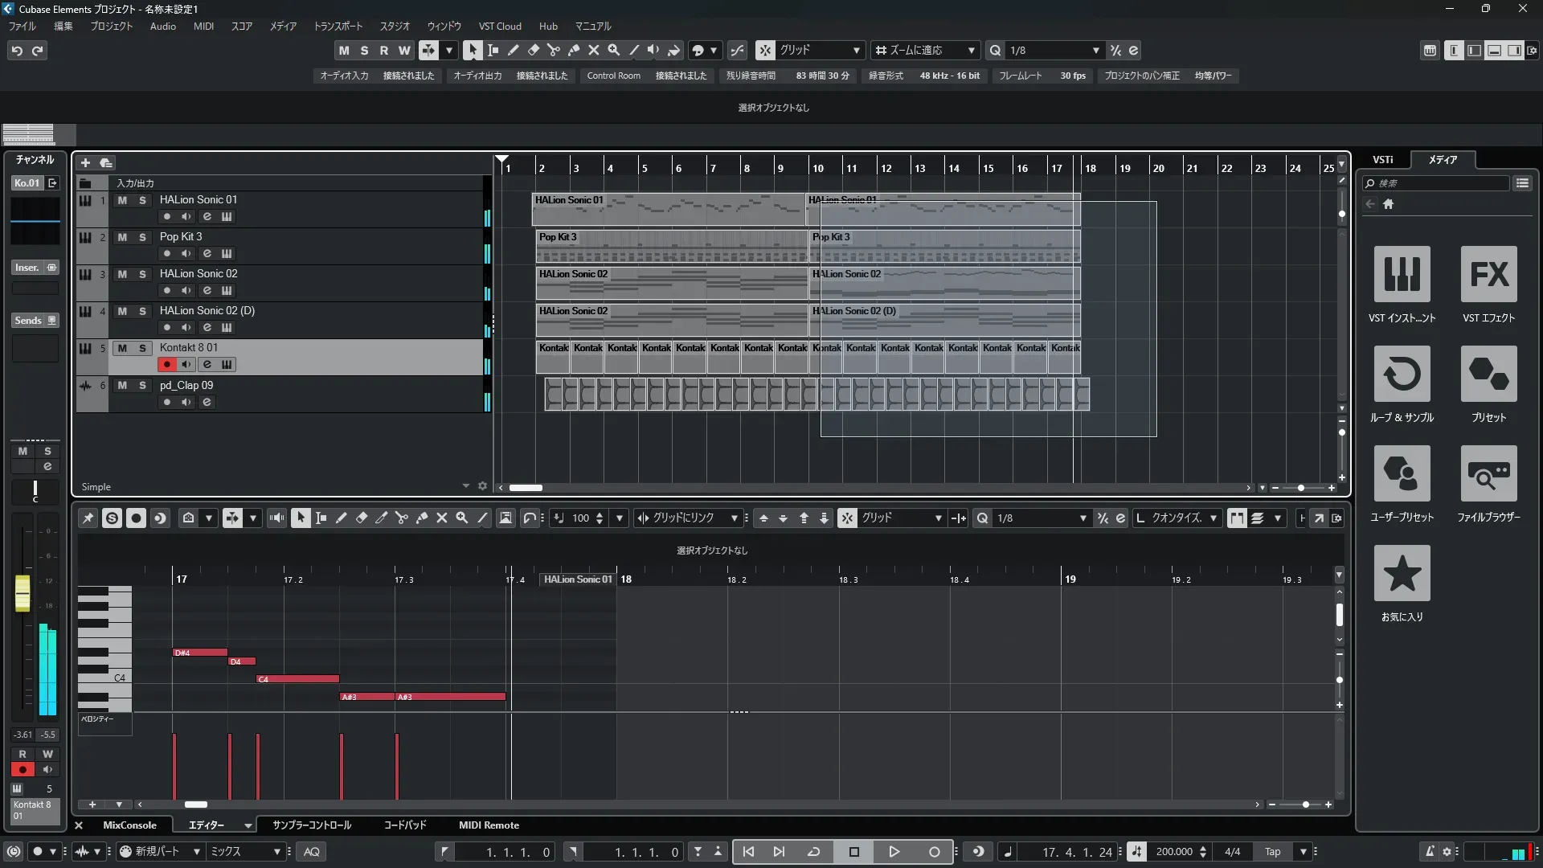Image resolution: width=1543 pixels, height=868 pixels.
Task: Click the add track plus button
Action: tap(85, 162)
